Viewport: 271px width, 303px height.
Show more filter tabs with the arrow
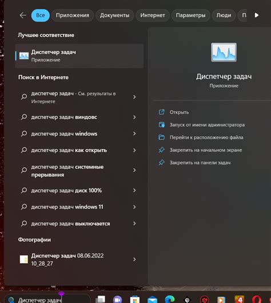pos(257,15)
